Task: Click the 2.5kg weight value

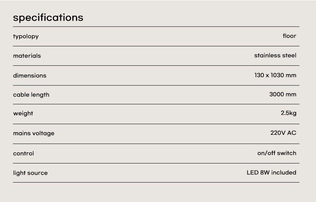Action: [288, 113]
